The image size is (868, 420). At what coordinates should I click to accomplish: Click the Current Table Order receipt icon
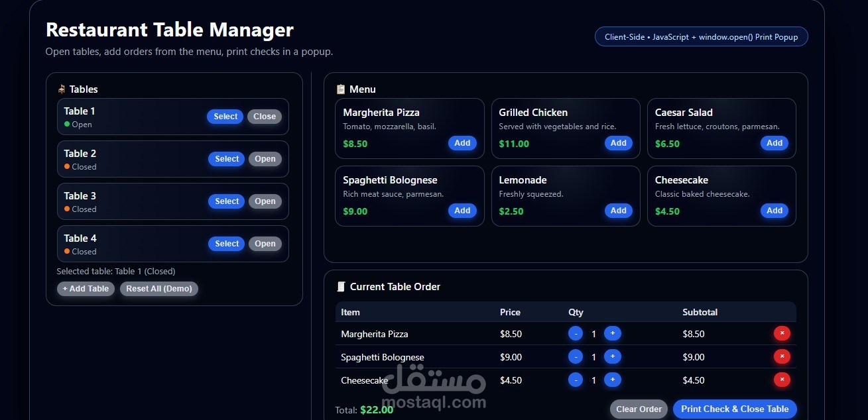point(341,287)
